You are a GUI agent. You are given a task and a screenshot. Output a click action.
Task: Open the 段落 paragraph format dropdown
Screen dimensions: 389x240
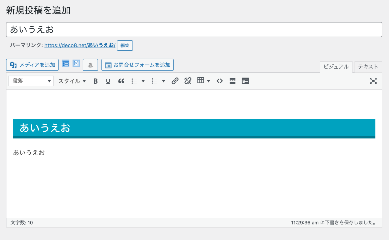(x=31, y=81)
